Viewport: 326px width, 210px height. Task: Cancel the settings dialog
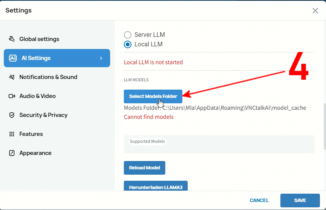click(x=259, y=200)
